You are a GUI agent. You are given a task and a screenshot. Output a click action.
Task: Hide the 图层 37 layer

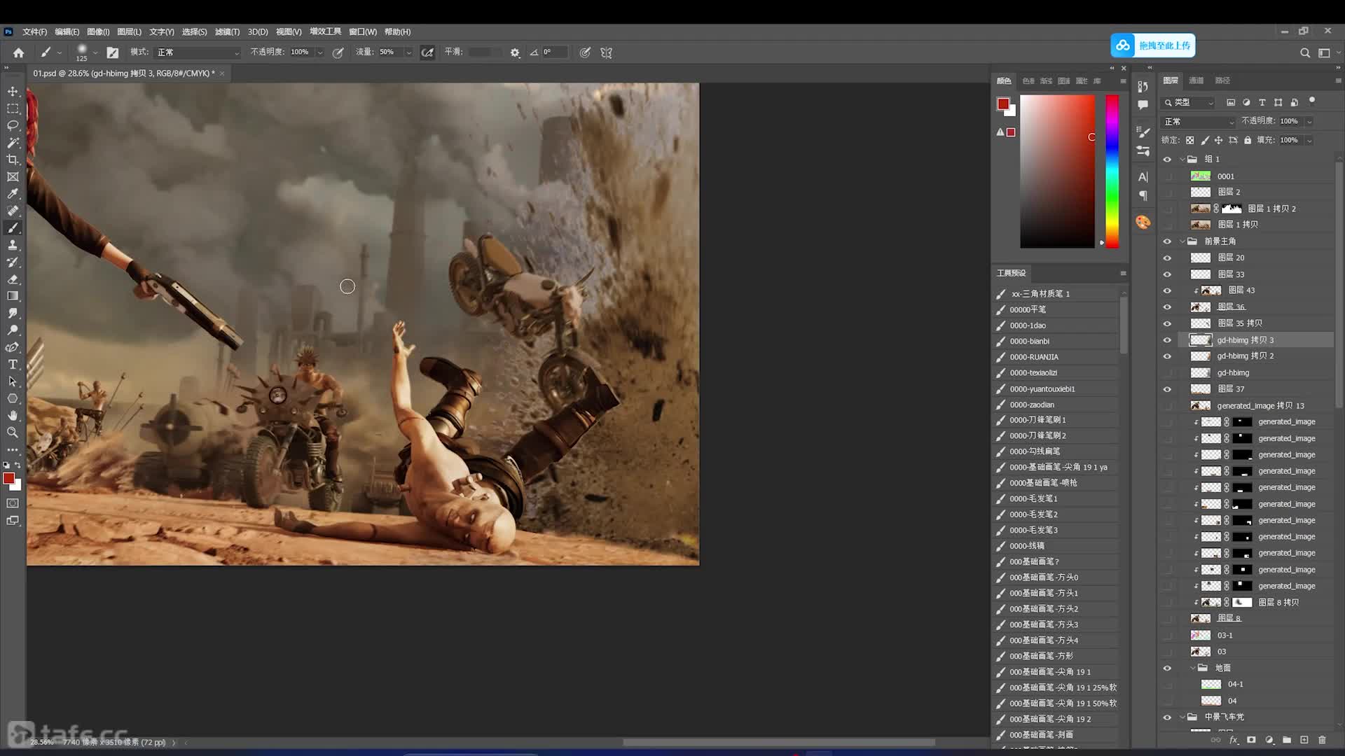click(1167, 389)
